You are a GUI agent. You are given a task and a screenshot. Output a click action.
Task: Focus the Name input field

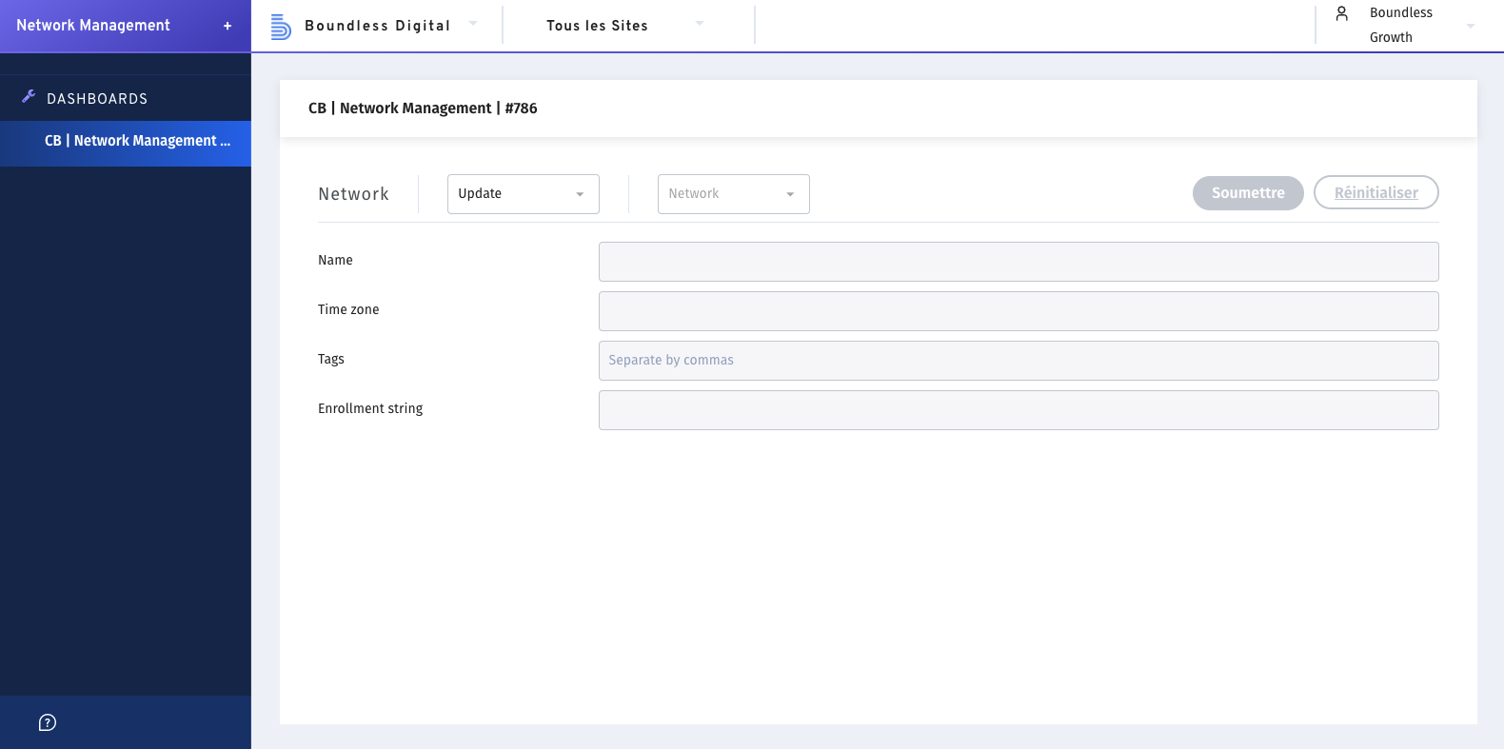(x=1019, y=262)
